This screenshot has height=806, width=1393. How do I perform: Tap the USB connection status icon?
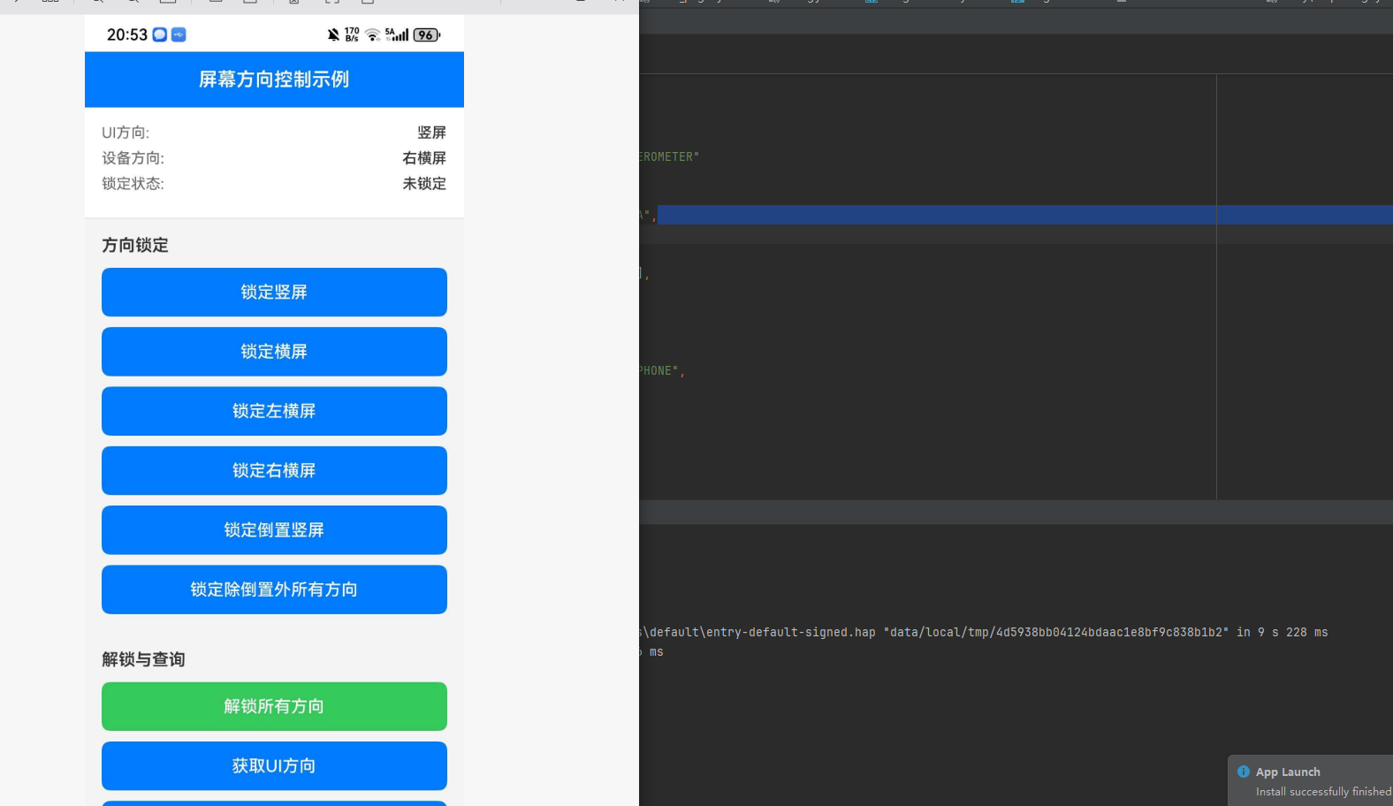click(x=179, y=34)
